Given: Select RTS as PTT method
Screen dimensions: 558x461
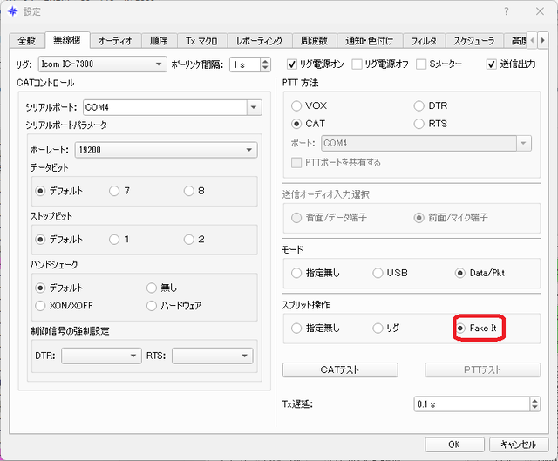Looking at the screenshot, I should pos(419,124).
